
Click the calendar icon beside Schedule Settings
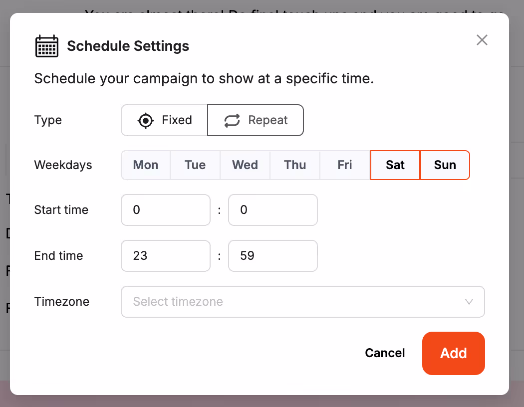point(47,46)
